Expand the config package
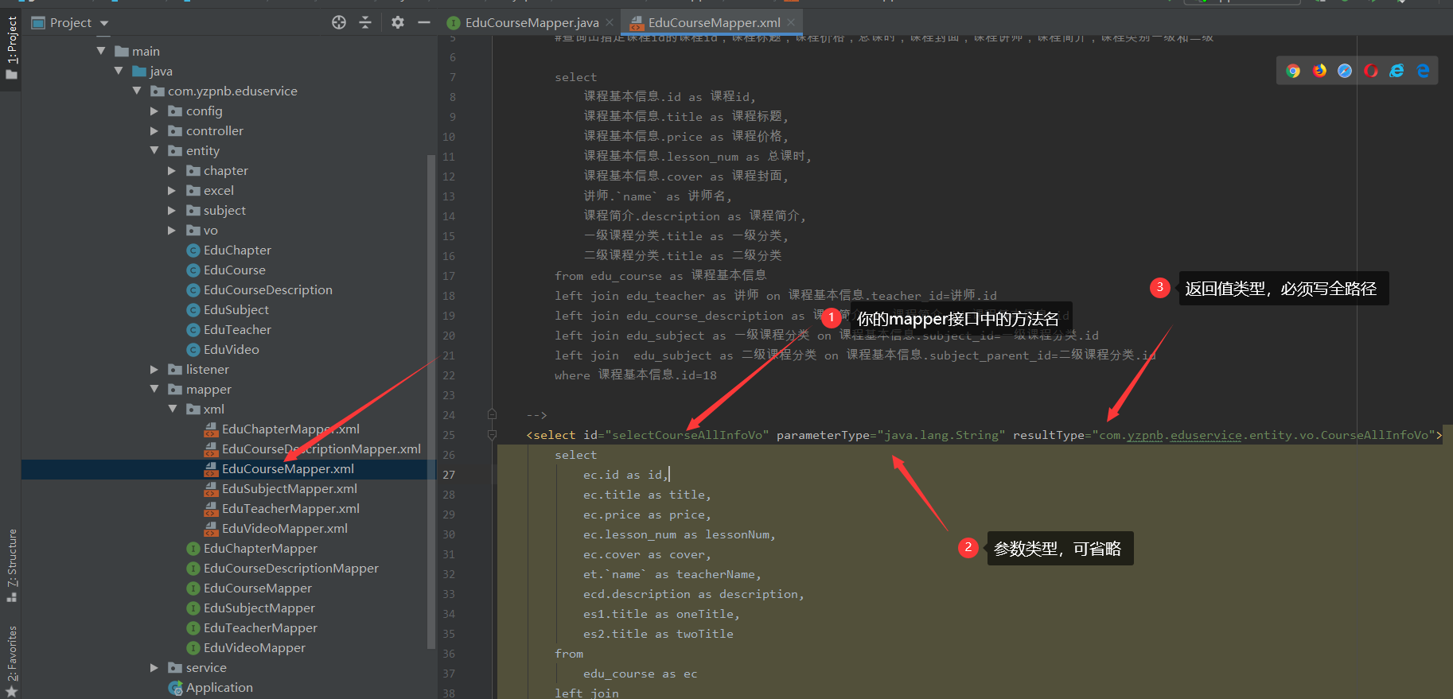 (x=154, y=111)
